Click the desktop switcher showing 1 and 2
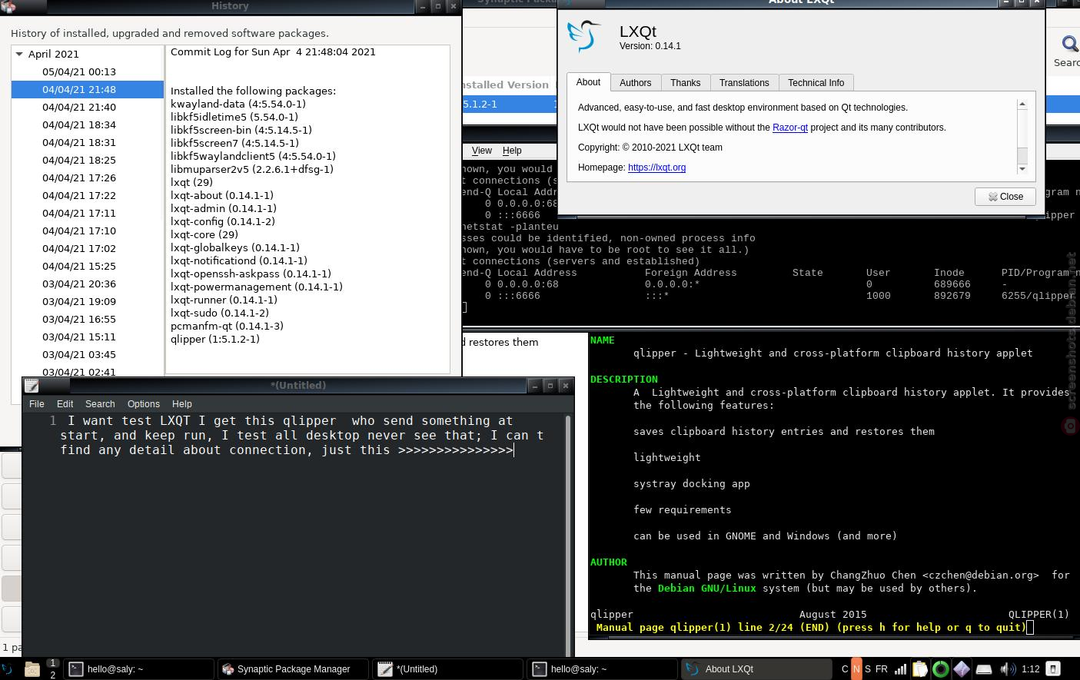1080x680 pixels. [52, 668]
